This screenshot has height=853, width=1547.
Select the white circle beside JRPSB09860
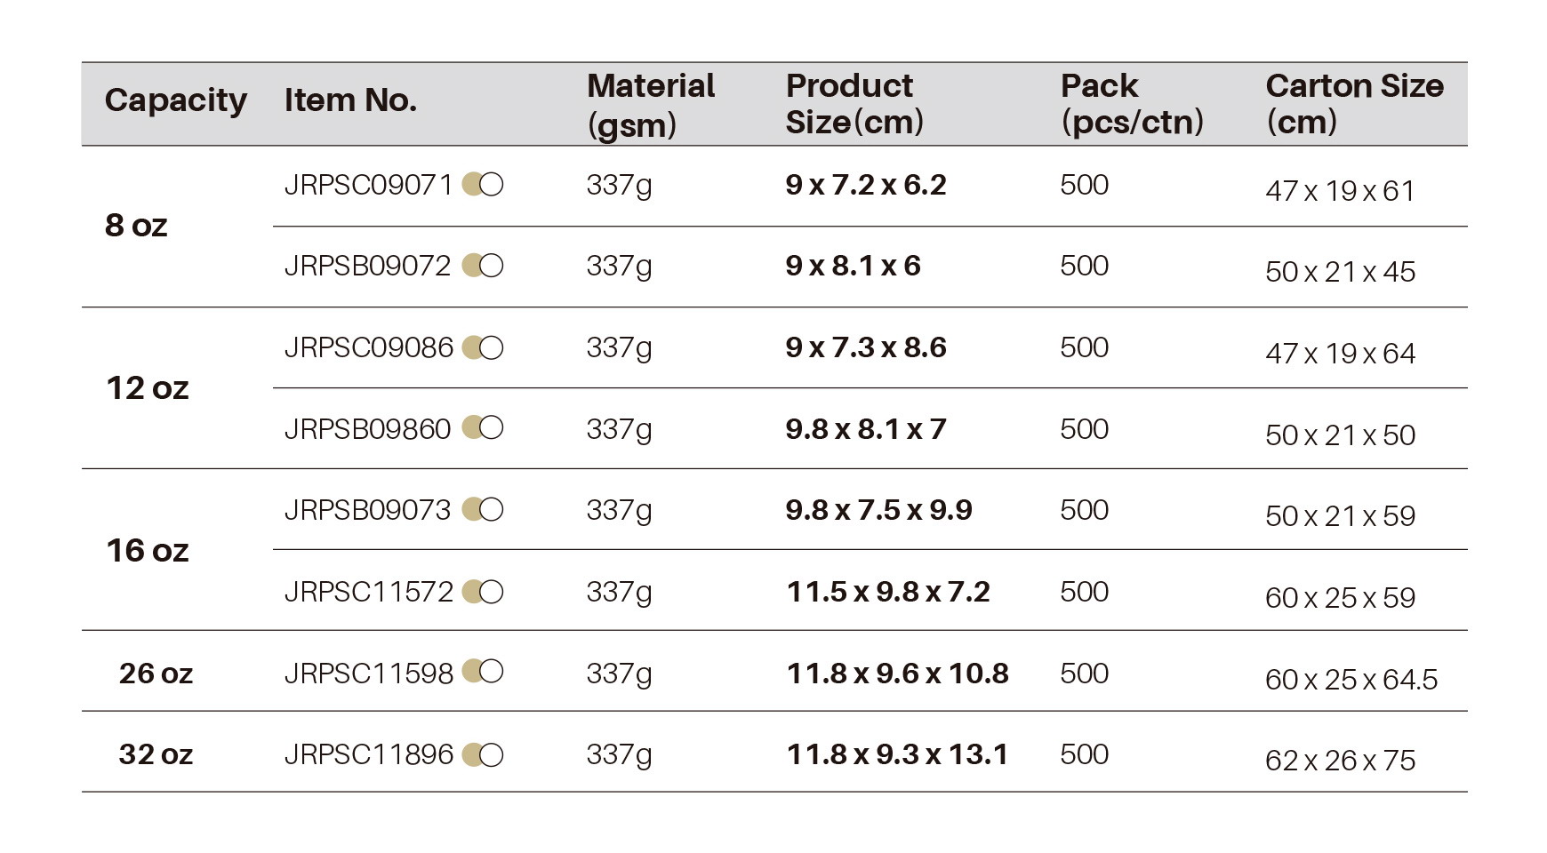coord(492,428)
